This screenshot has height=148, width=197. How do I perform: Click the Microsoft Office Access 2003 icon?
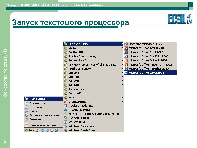(126, 48)
